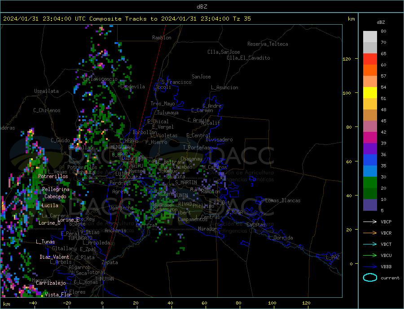Click the C_Chilenos map label
This screenshot has height=309, width=404.
click(x=47, y=110)
